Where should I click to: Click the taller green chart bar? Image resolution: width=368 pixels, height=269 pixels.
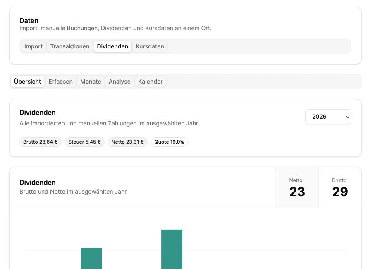[x=172, y=249]
